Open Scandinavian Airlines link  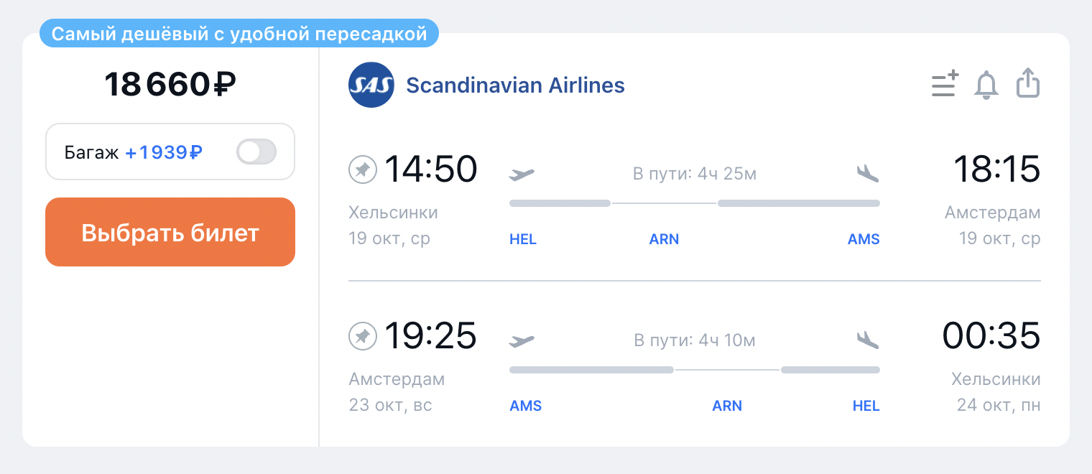(x=515, y=85)
